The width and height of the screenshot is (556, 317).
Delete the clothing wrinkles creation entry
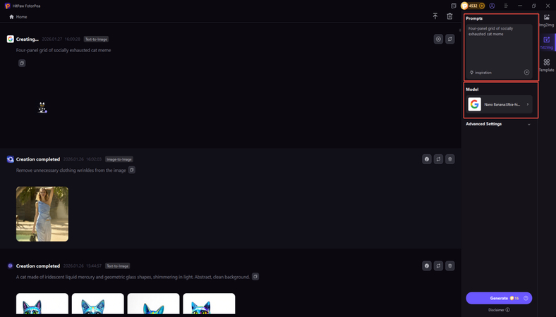[450, 159]
